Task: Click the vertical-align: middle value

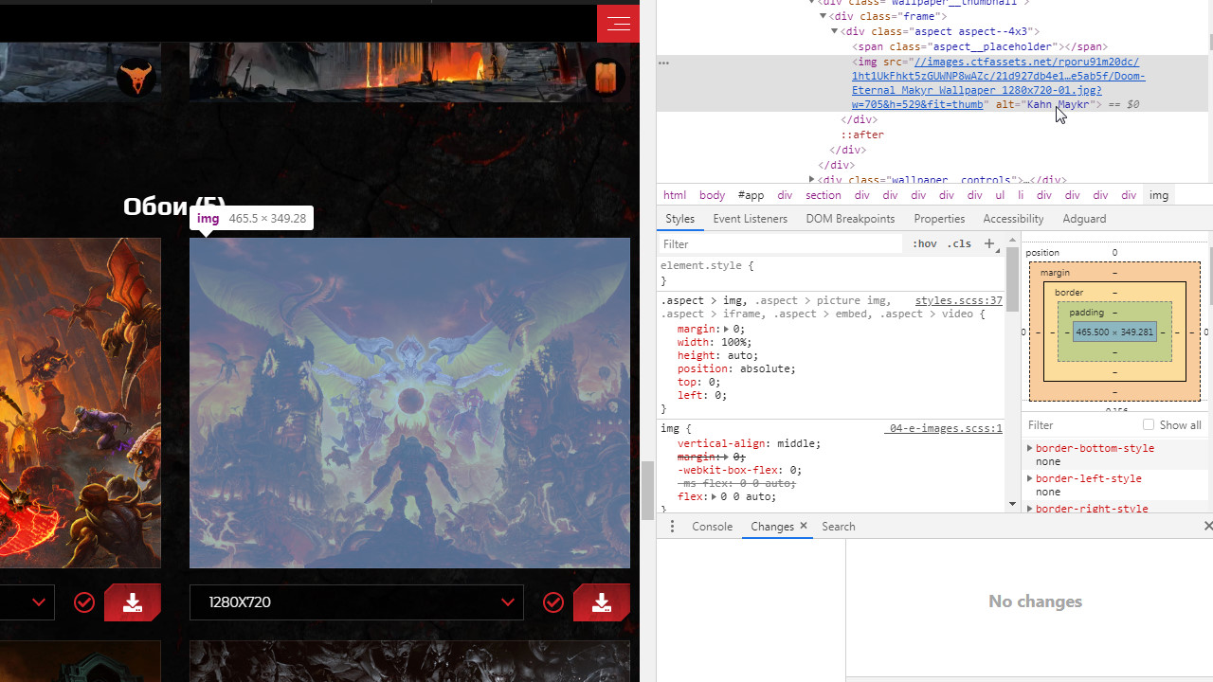Action: tap(799, 443)
